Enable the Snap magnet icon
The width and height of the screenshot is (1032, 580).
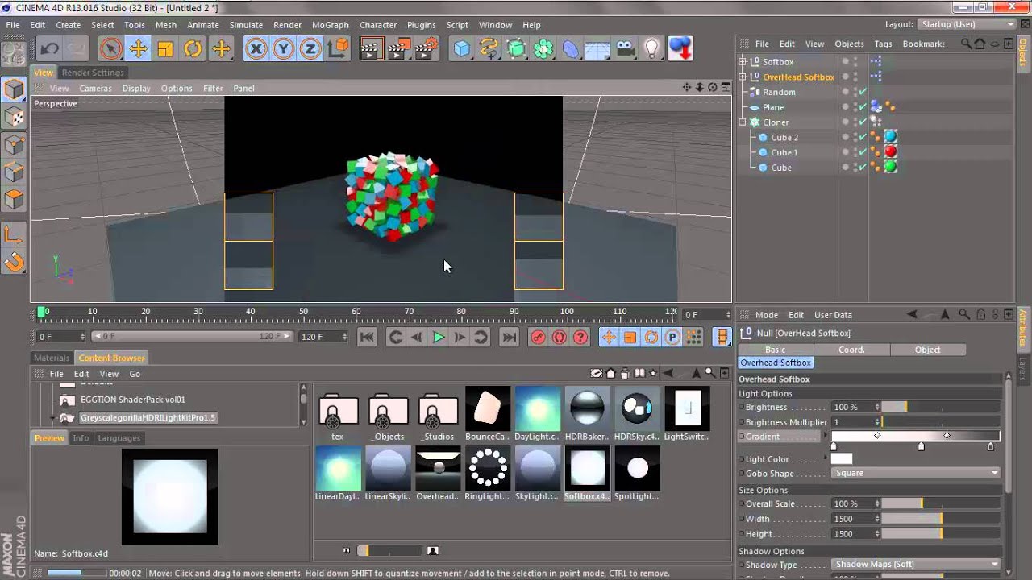(14, 262)
